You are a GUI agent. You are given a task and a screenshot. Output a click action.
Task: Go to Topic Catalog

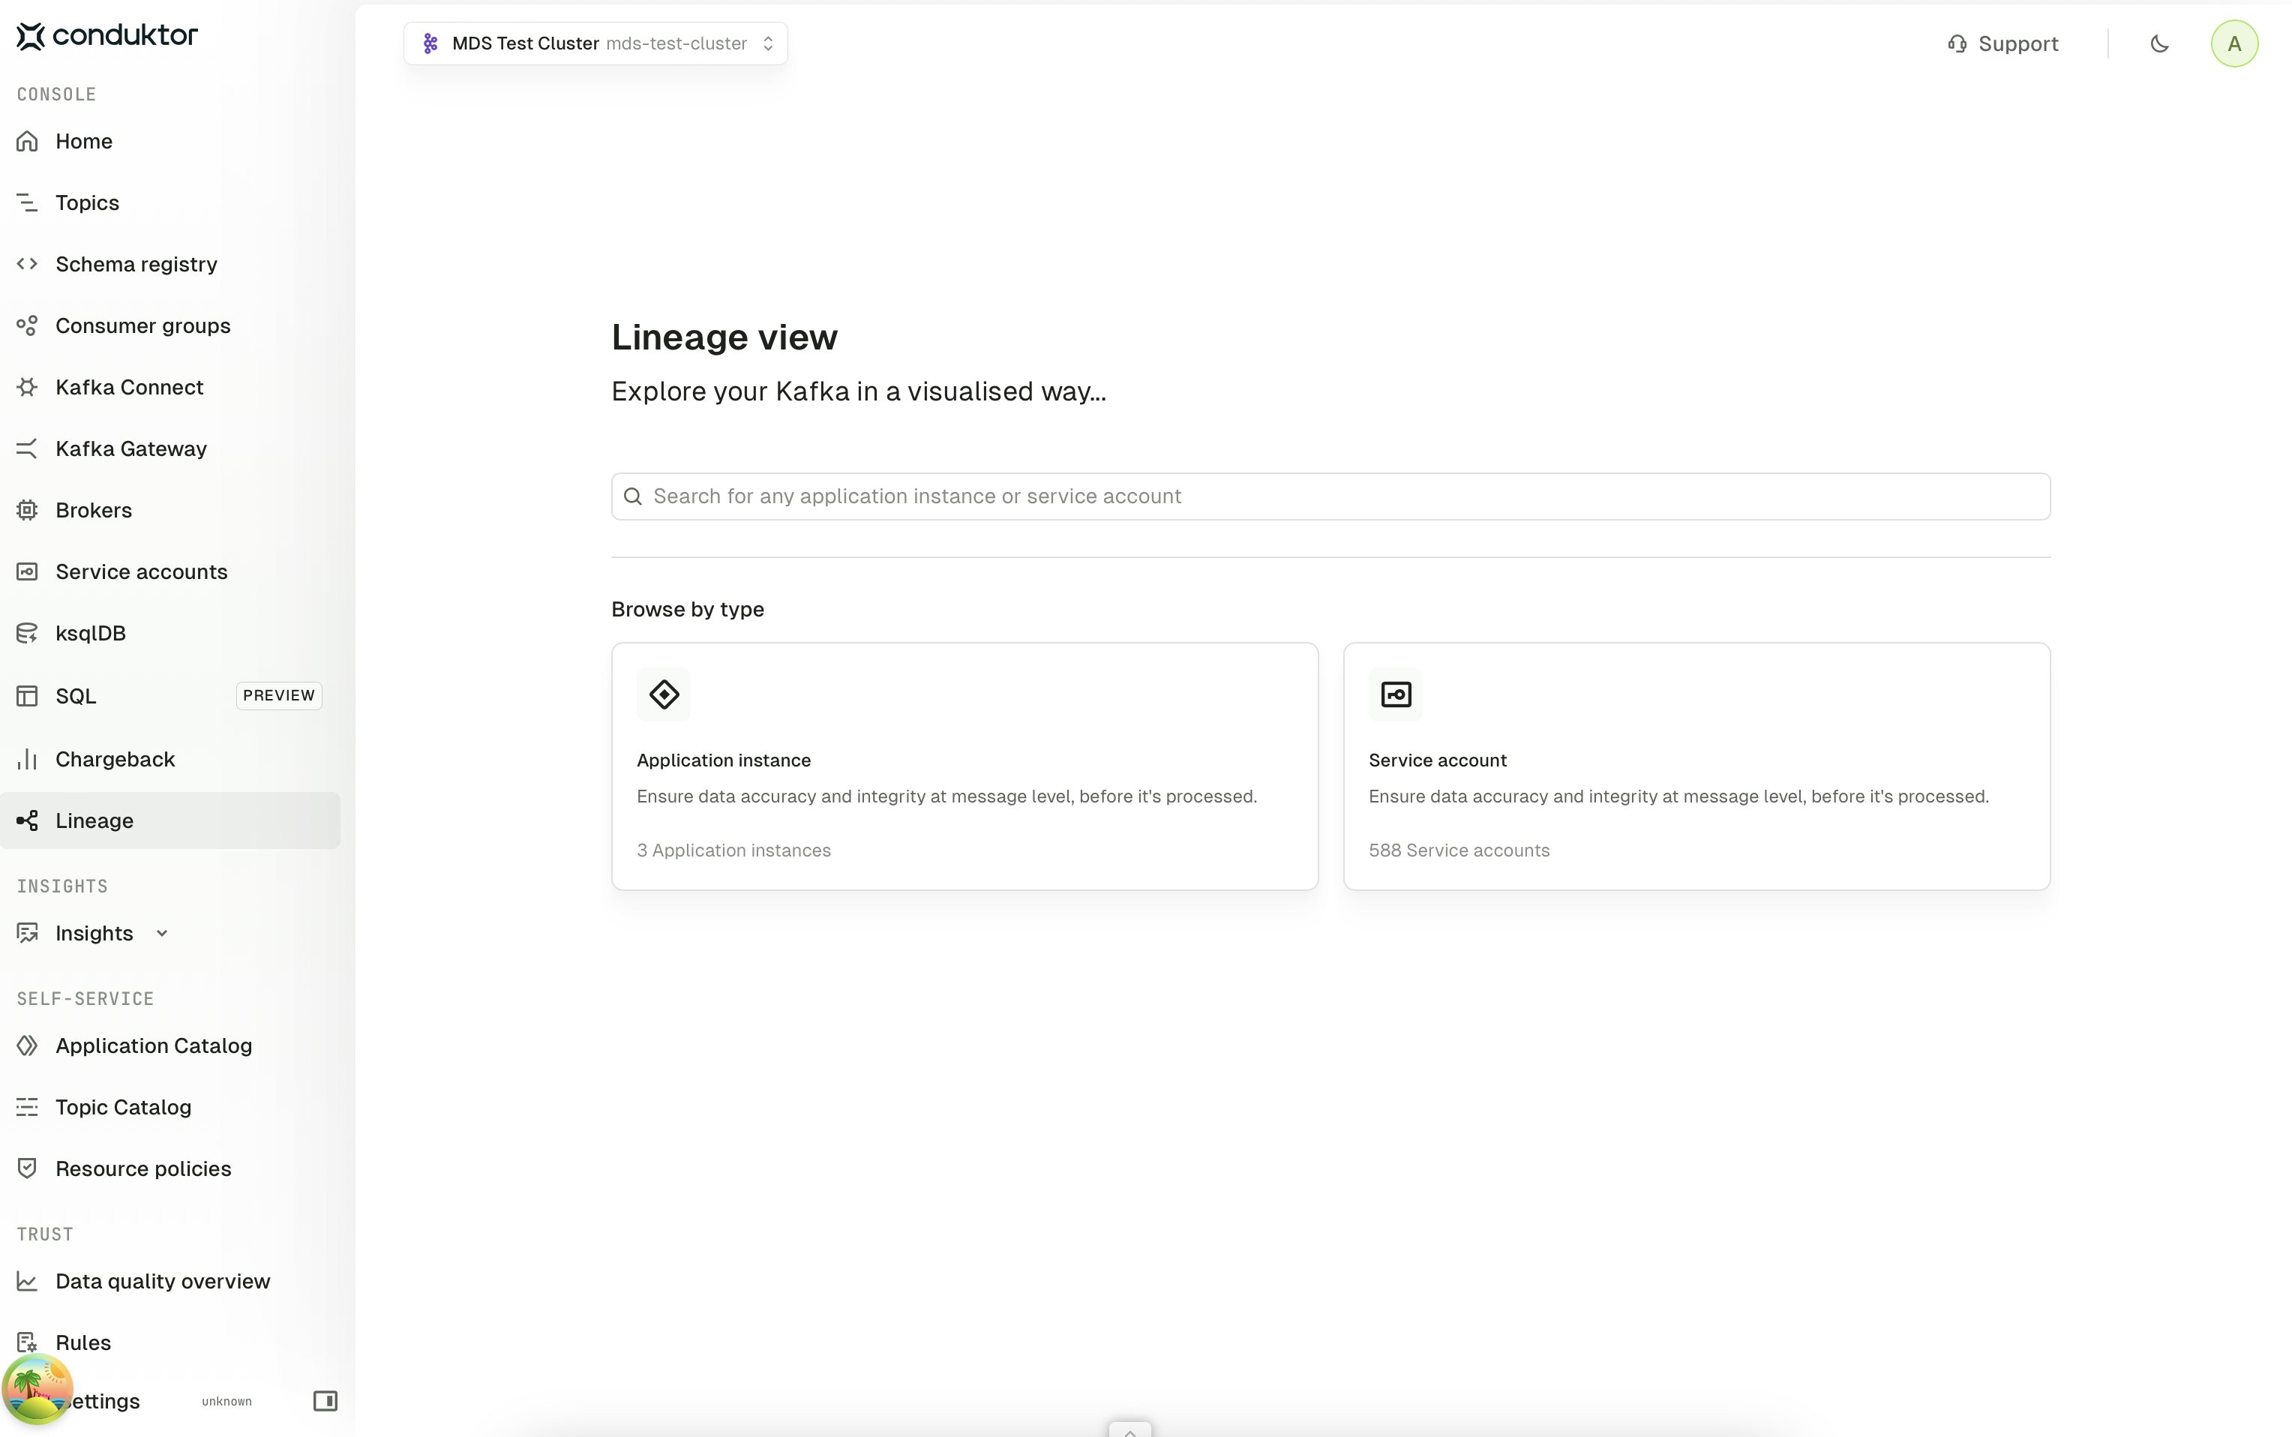[170, 1107]
